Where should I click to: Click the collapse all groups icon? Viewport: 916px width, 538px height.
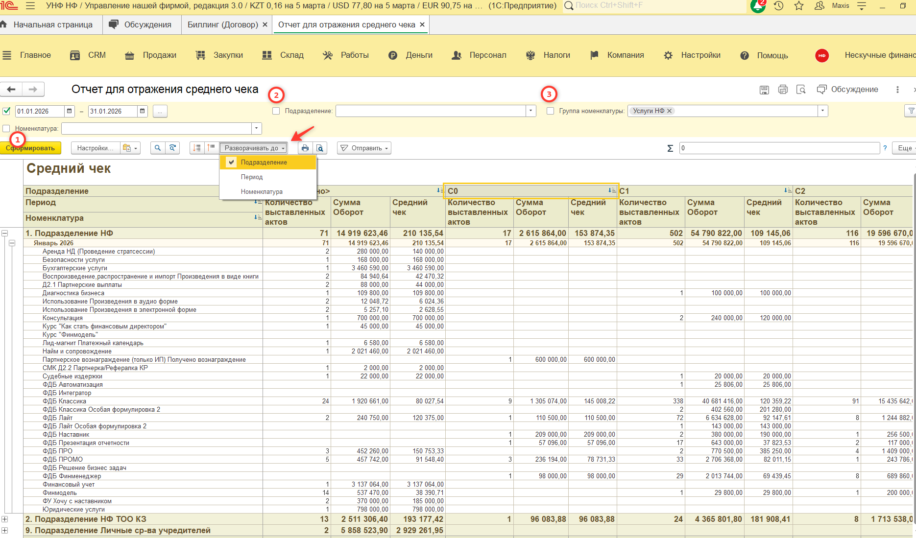click(x=211, y=148)
